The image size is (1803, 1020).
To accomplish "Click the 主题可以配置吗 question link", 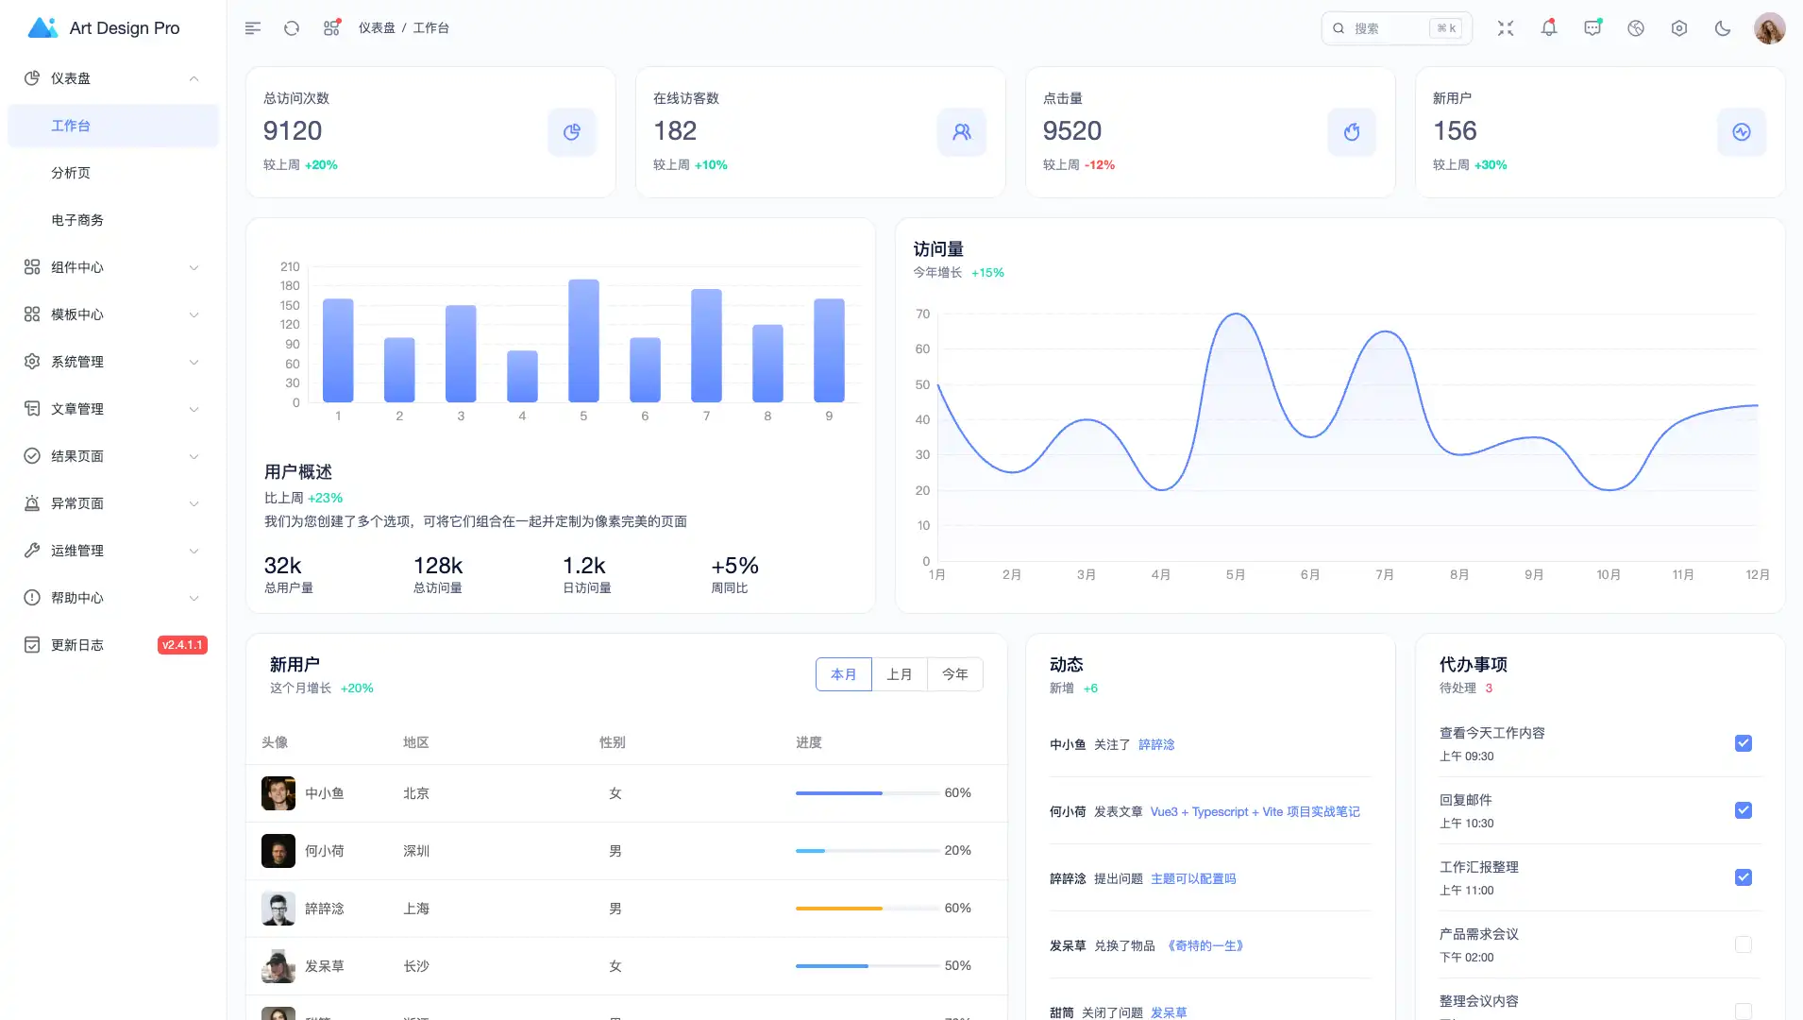I will point(1193,879).
